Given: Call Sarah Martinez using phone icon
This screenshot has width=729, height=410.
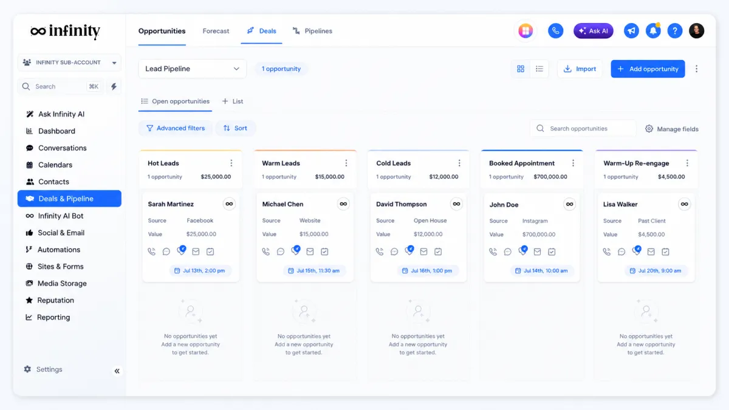Looking at the screenshot, I should [151, 251].
